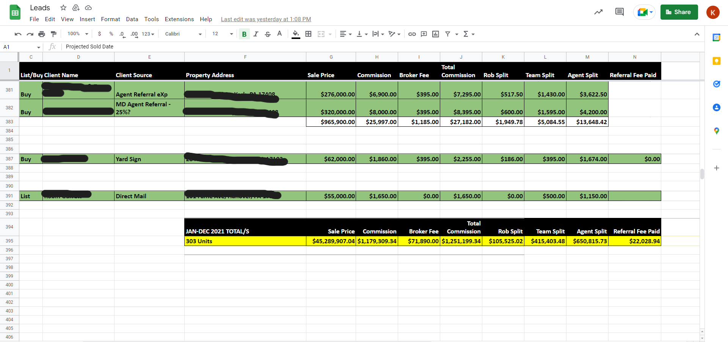Open the View menu

[x=67, y=19]
